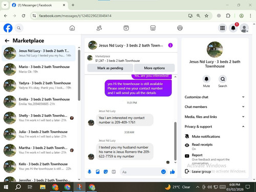The width and height of the screenshot is (256, 192).
Task: Click the back arrow beside Marketplace
Action: click(x=7, y=40)
